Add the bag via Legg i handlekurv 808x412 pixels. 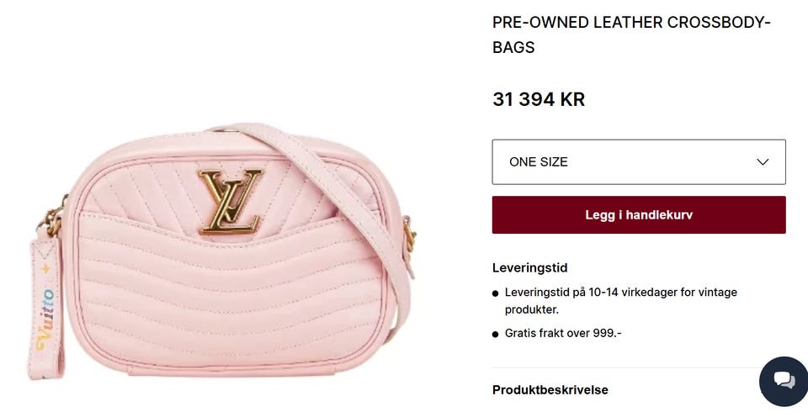639,214
